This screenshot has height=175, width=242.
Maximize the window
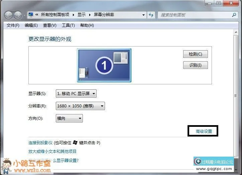click(x=219, y=3)
